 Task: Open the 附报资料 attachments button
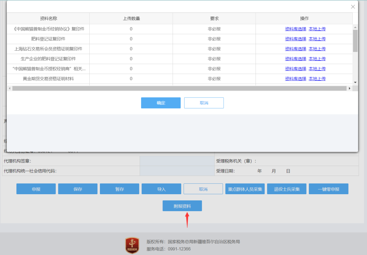tap(182, 206)
